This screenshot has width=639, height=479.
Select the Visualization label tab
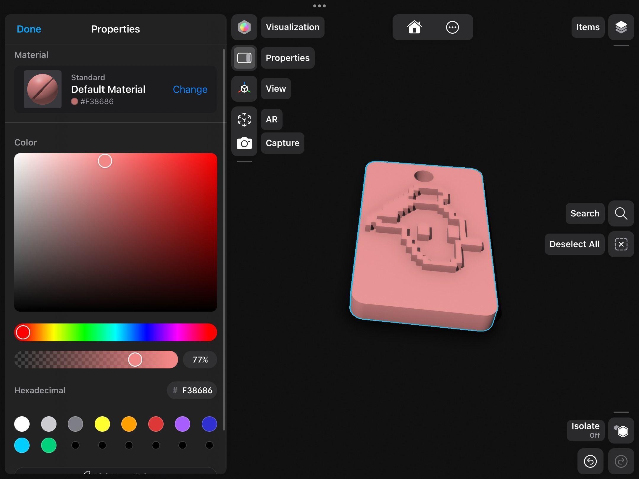point(292,27)
